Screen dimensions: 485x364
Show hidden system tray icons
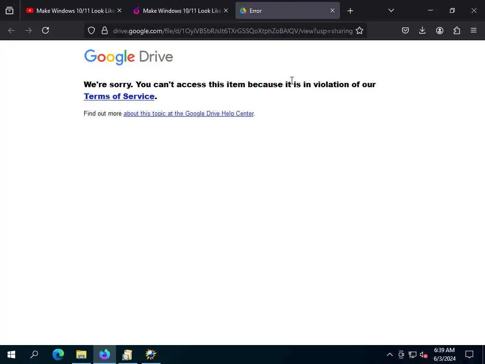pyautogui.click(x=390, y=355)
